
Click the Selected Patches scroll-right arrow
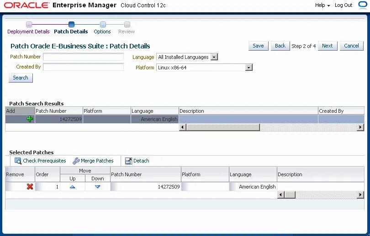(x=360, y=195)
